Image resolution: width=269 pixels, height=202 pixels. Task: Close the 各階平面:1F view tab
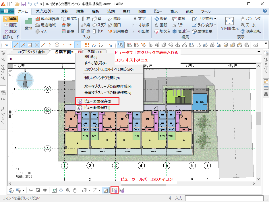pyautogui.click(x=80, y=52)
